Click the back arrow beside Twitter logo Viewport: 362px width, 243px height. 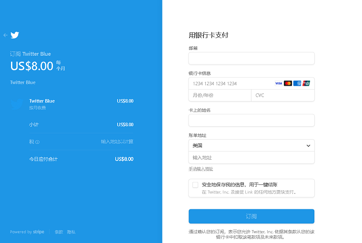pyautogui.click(x=6, y=35)
